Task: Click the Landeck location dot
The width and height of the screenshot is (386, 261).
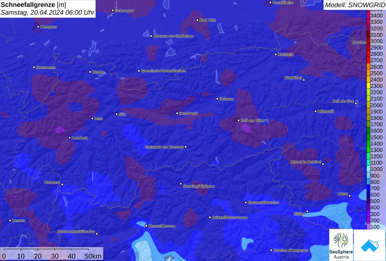Action: [70, 138]
